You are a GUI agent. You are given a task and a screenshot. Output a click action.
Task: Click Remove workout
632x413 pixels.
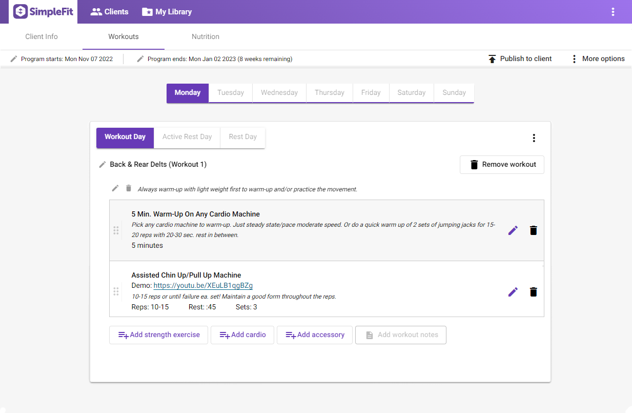[x=501, y=164]
